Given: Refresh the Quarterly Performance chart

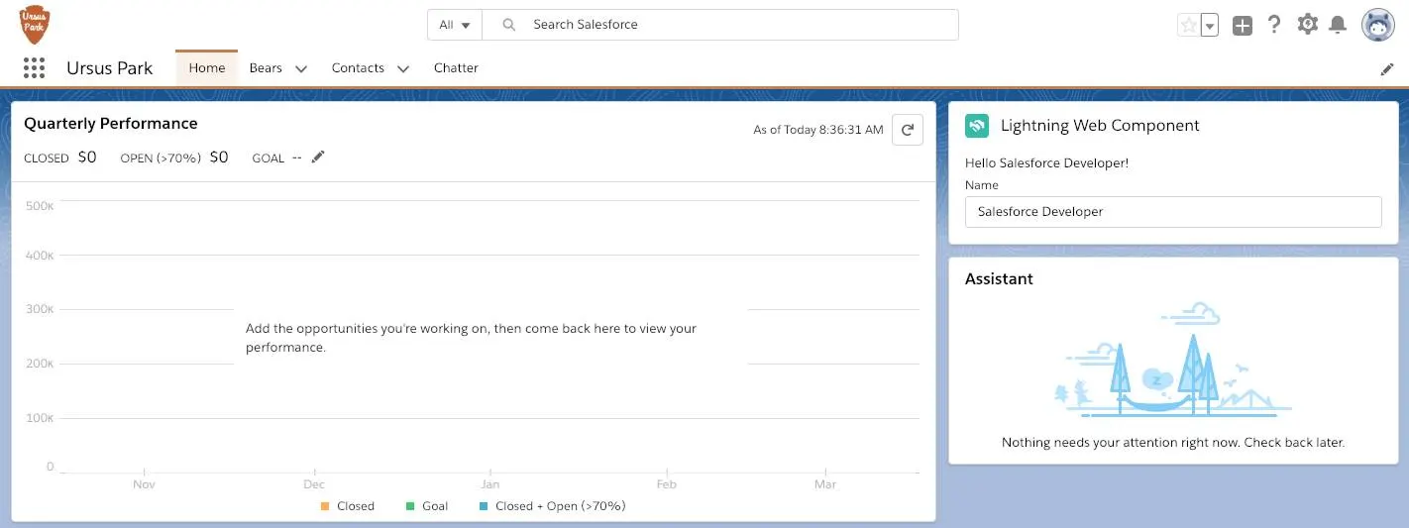Looking at the screenshot, I should coord(908,130).
